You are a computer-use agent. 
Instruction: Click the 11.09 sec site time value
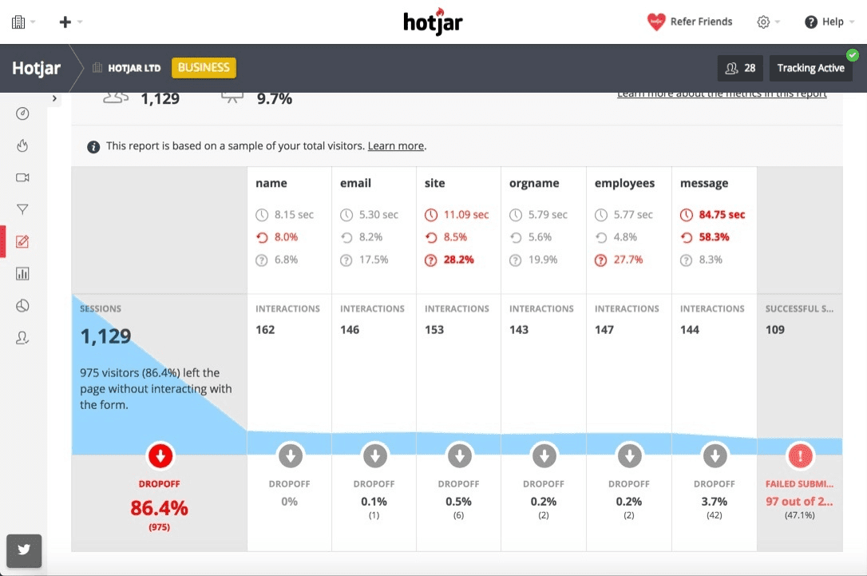tap(466, 215)
